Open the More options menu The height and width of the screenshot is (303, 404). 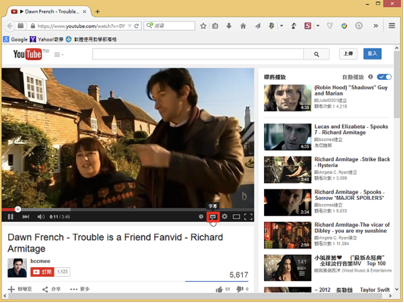(80, 289)
